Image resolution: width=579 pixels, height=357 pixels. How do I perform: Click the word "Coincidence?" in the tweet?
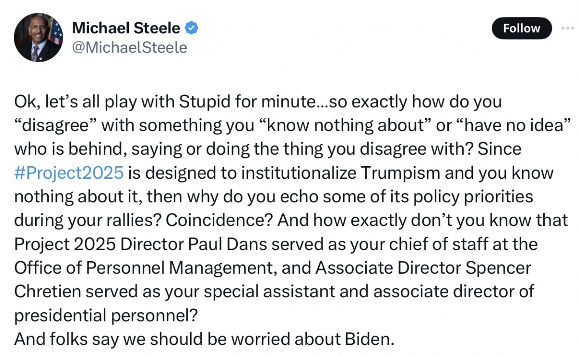tap(219, 221)
